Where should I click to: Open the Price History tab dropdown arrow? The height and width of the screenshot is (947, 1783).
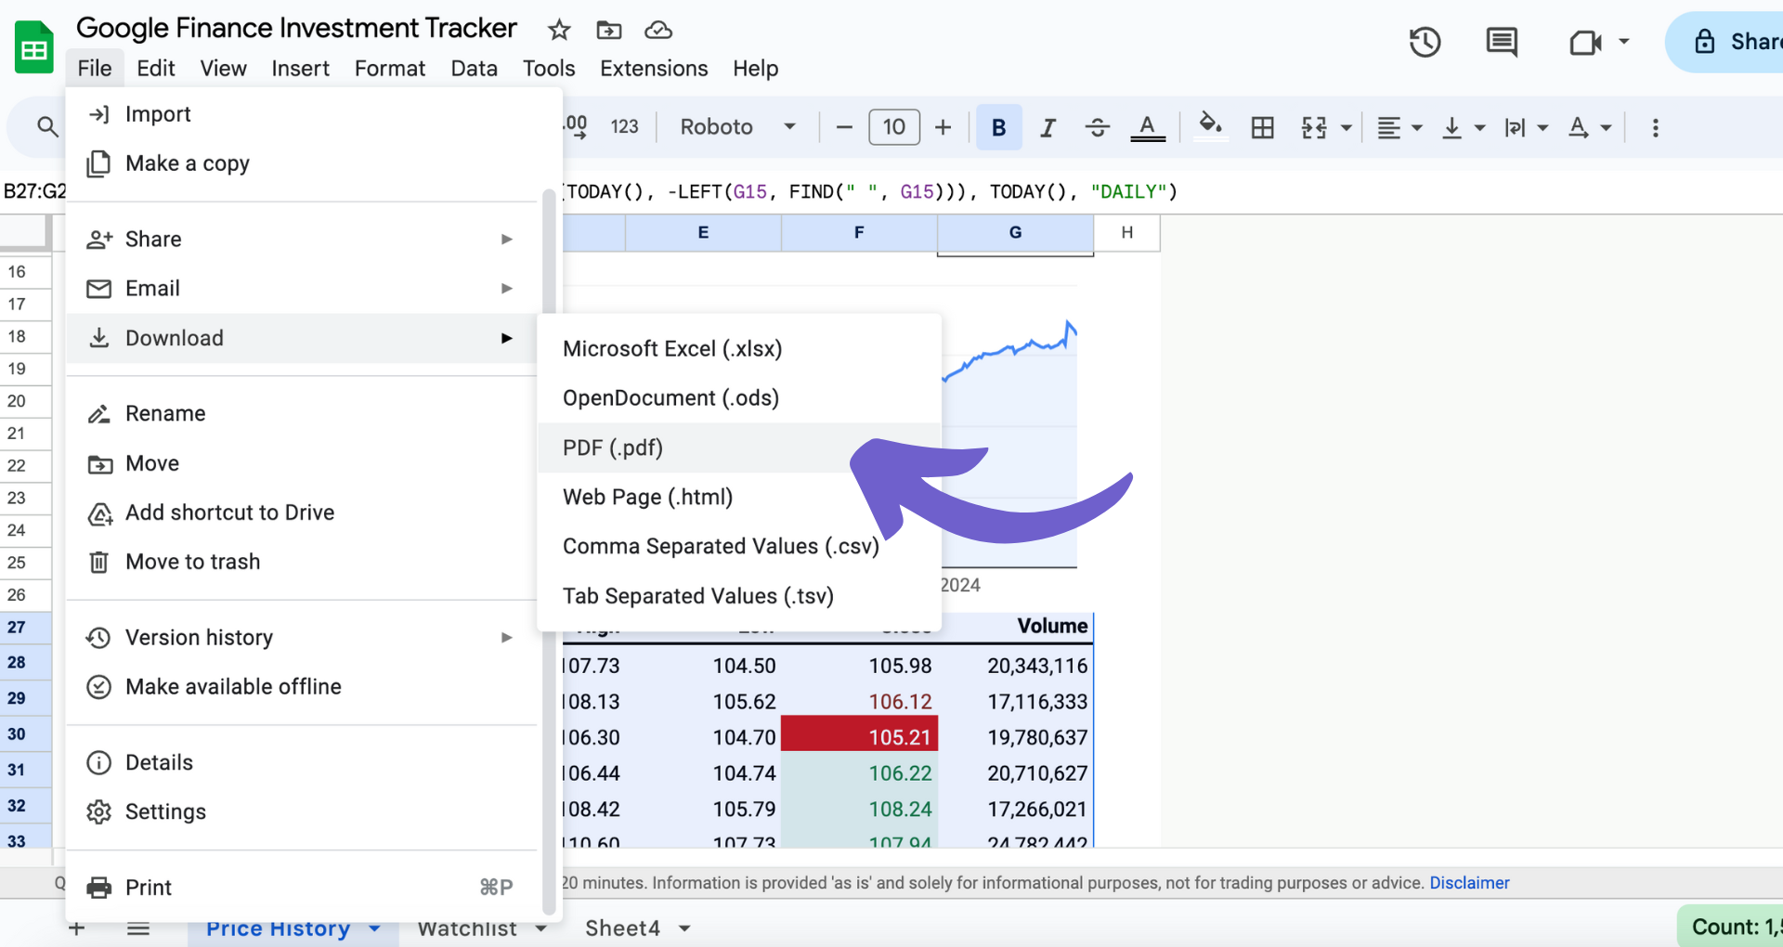tap(374, 928)
